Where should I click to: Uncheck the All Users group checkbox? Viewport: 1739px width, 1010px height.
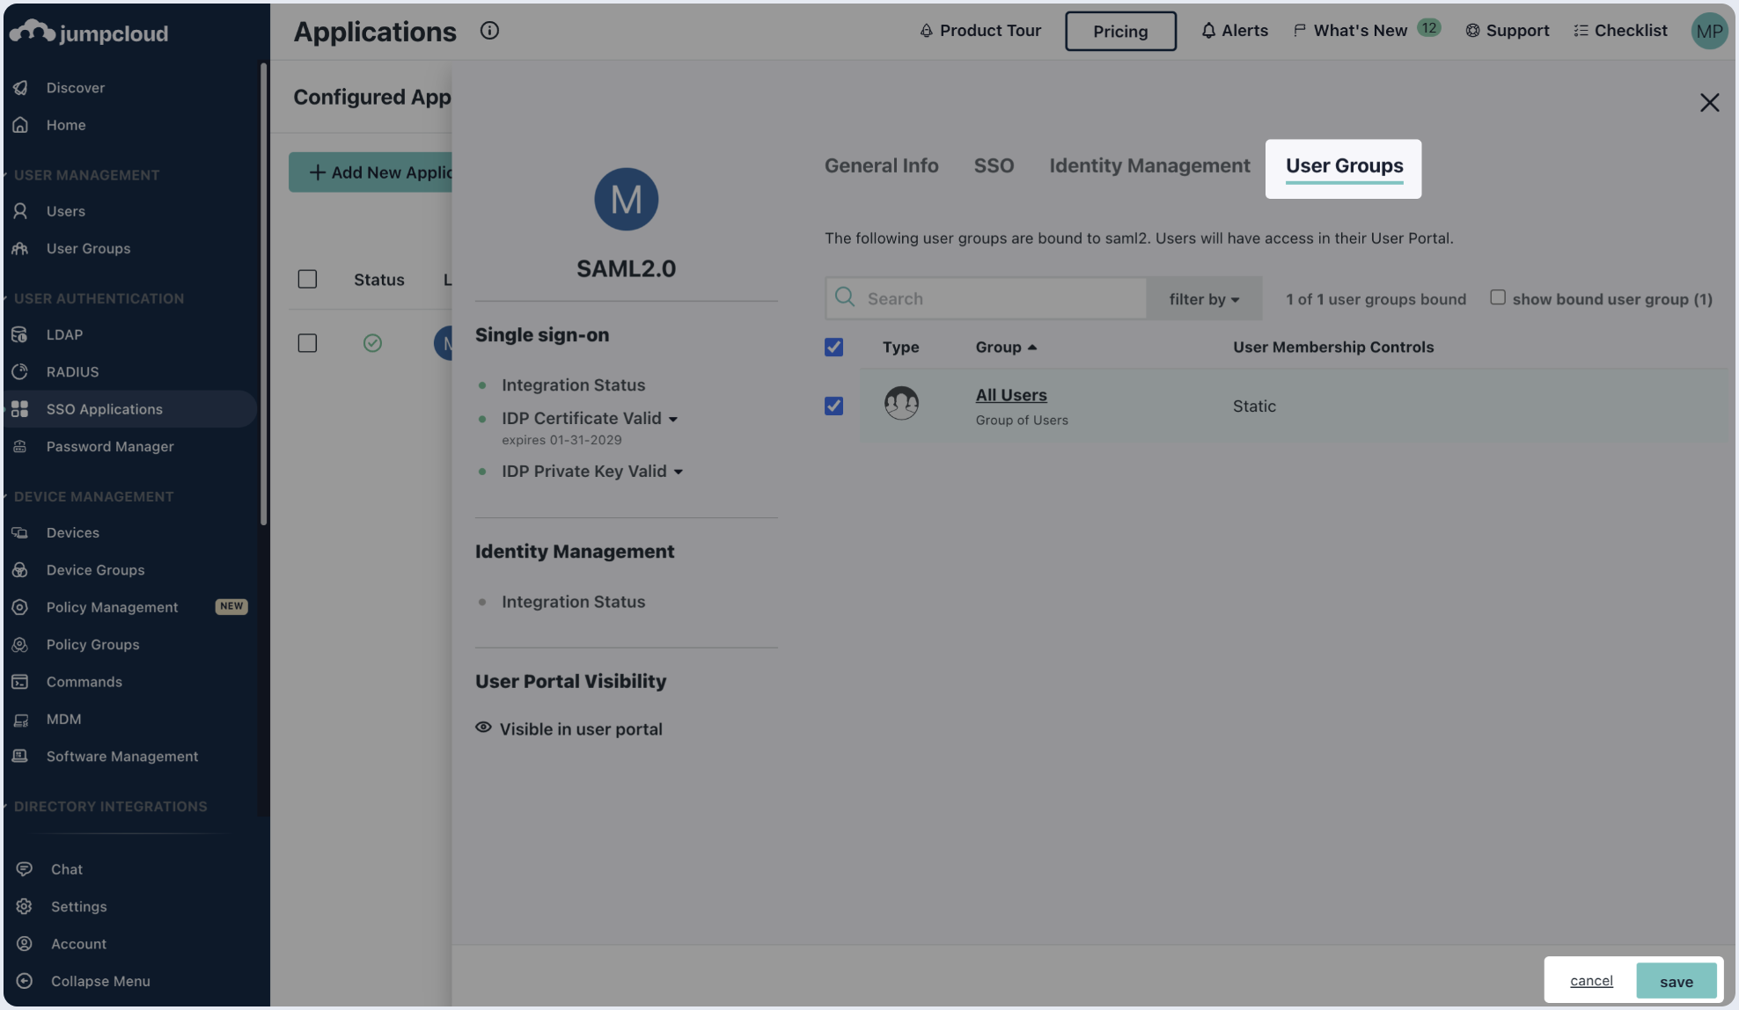point(833,406)
